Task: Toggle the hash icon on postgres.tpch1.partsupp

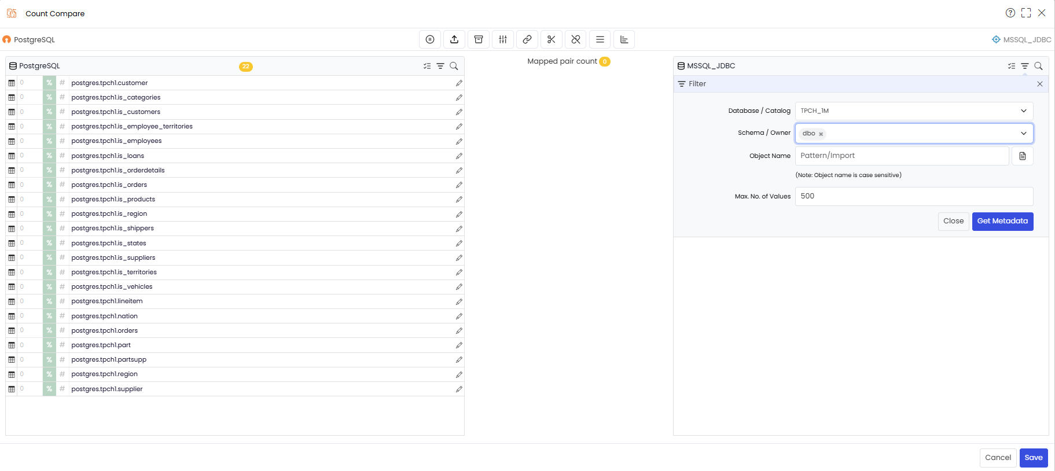Action: click(62, 359)
